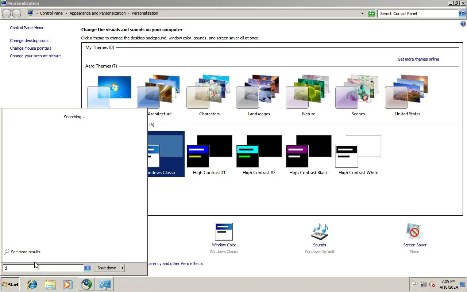This screenshot has width=467, height=292.
Task: Open the Window Color settings icon
Action: 224,232
